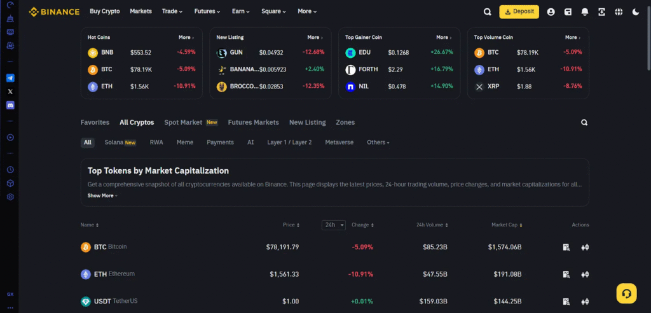651x313 pixels.
Task: Click the globe language icon
Action: 619,11
